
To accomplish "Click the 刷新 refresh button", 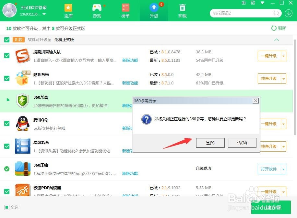I will click(x=278, y=28).
